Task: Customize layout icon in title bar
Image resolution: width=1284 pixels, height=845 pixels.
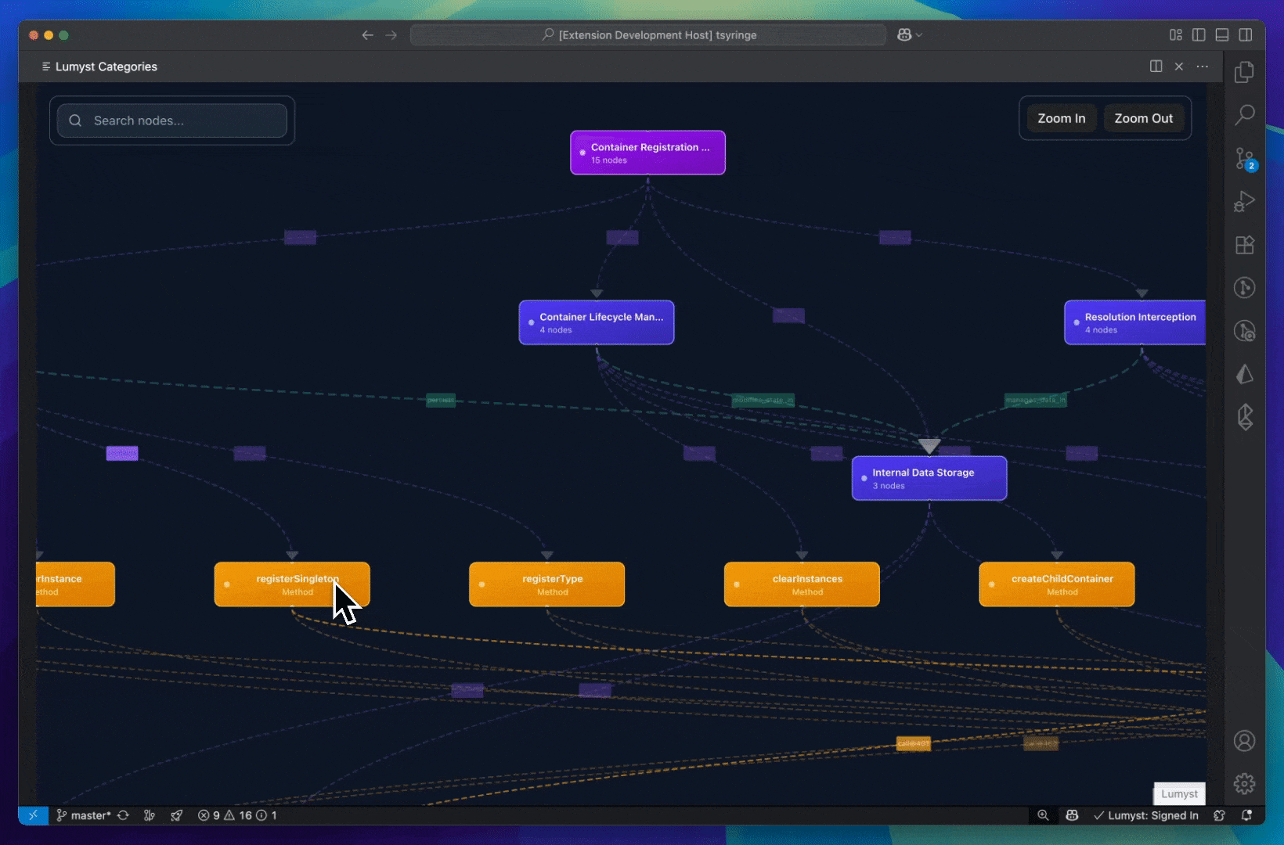Action: pos(1175,35)
